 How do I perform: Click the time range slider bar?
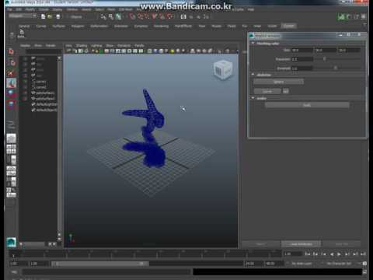pos(99,264)
